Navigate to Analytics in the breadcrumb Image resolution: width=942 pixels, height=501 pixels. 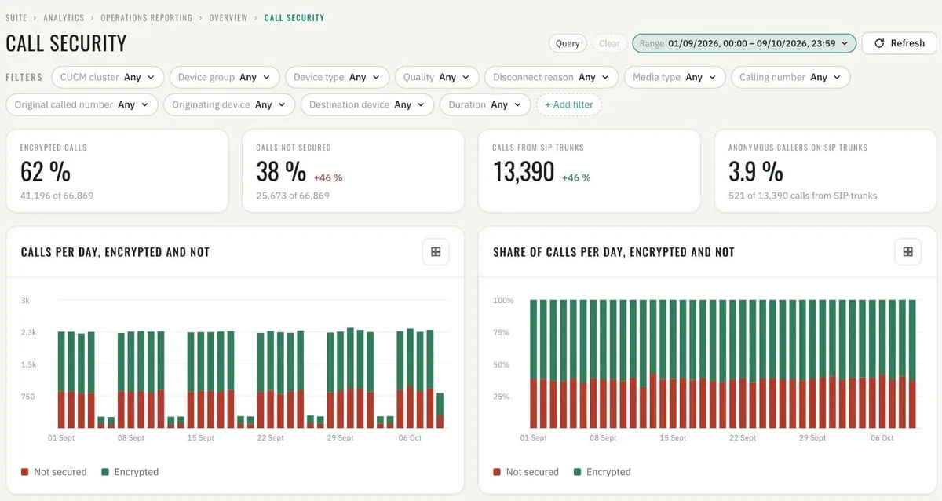(64, 17)
